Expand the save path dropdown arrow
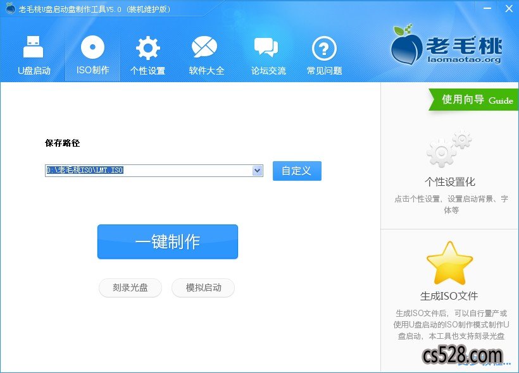 pos(257,171)
